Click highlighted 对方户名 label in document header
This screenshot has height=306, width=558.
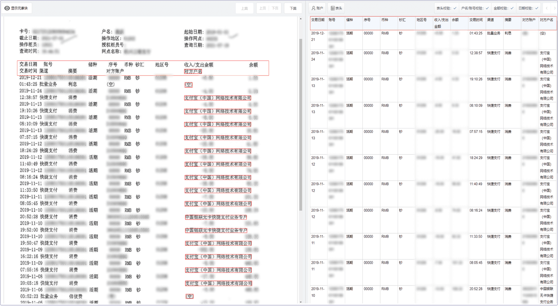pos(193,71)
